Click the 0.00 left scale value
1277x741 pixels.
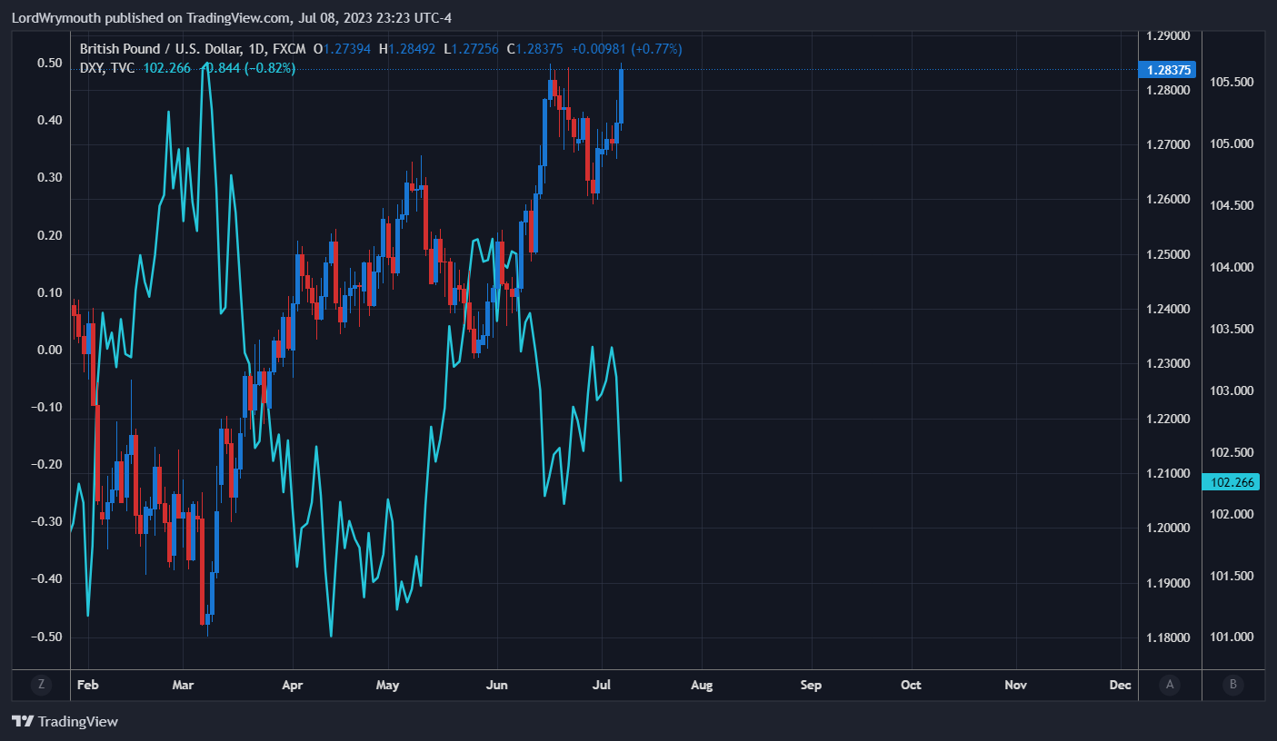[x=50, y=350]
